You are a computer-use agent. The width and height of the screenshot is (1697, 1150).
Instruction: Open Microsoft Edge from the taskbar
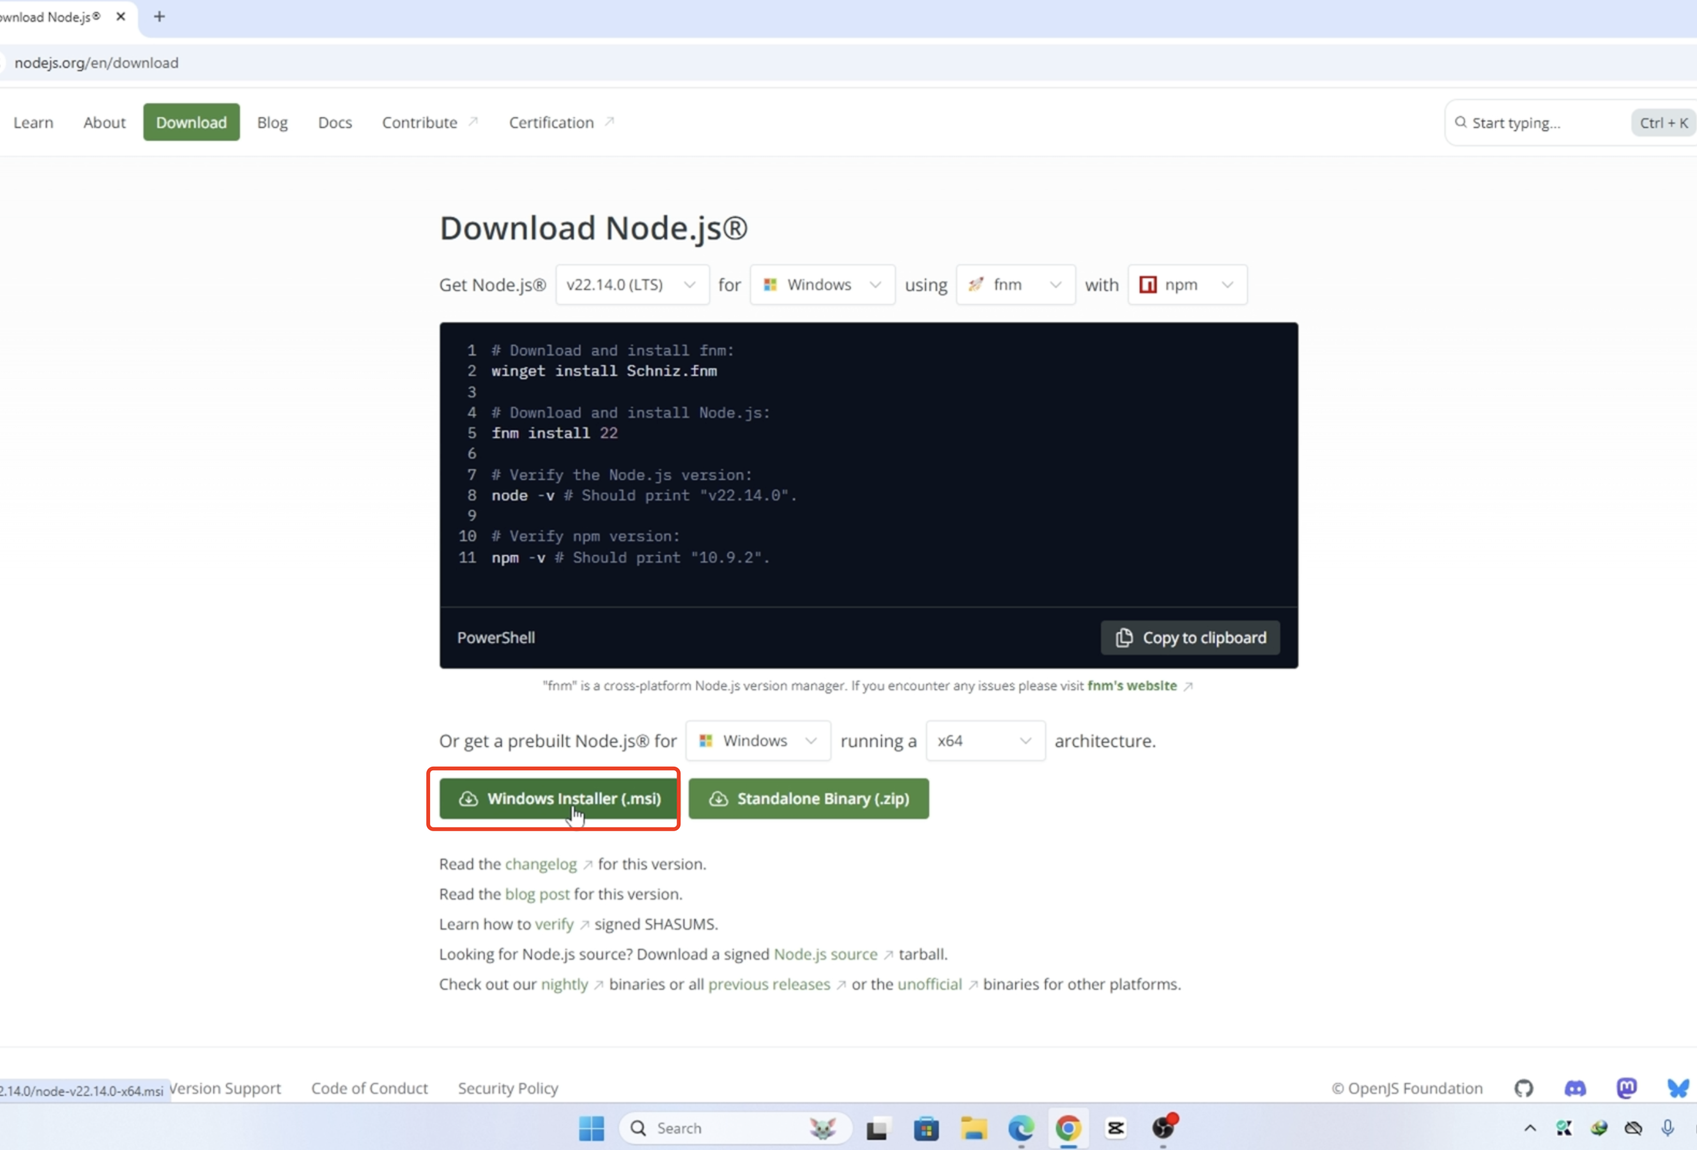1021,1128
